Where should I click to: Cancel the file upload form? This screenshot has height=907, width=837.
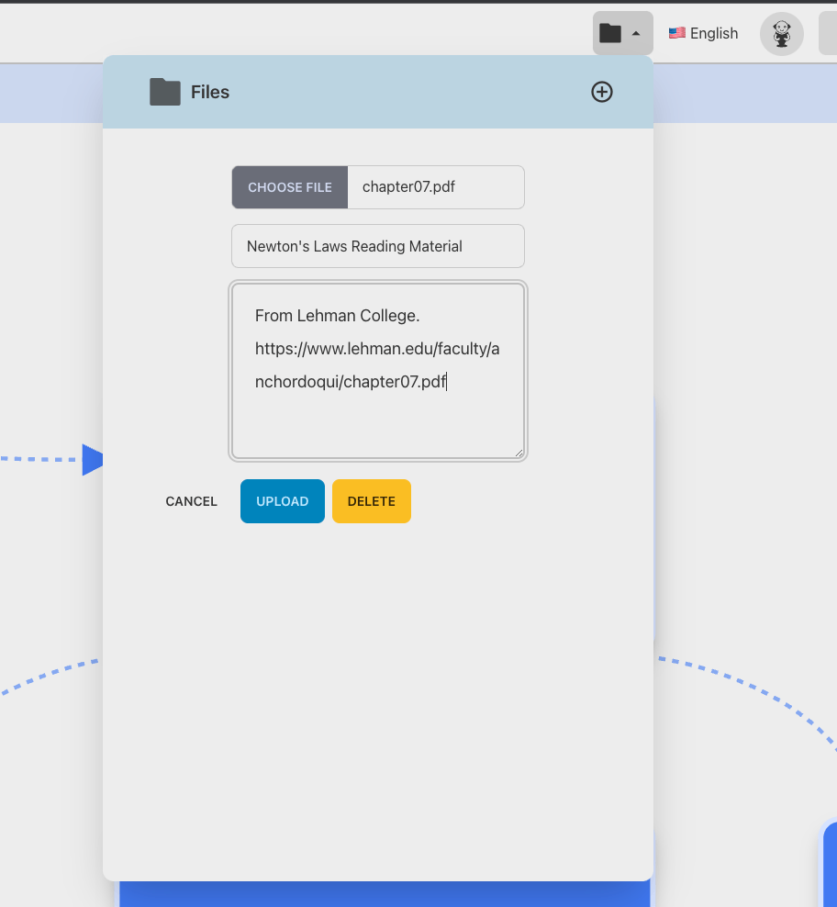191,501
